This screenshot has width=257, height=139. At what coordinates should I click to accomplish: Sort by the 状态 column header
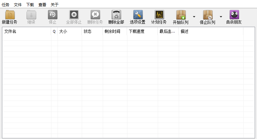click(x=92, y=31)
